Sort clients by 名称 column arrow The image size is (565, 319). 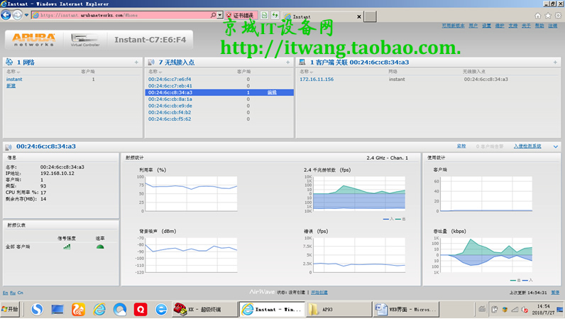click(312, 72)
